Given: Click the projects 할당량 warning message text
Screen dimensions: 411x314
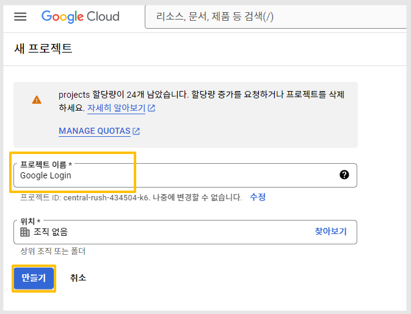Looking at the screenshot, I should [202, 101].
